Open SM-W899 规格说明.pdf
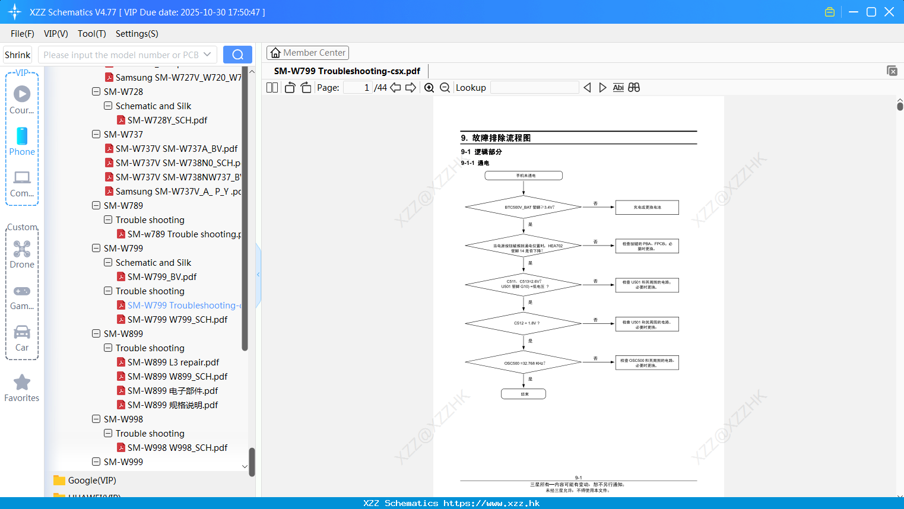904x509 pixels. point(173,405)
